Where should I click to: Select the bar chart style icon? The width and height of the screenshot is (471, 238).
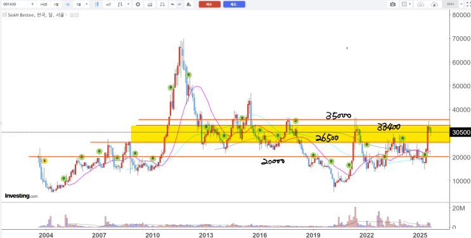[x=120, y=4]
